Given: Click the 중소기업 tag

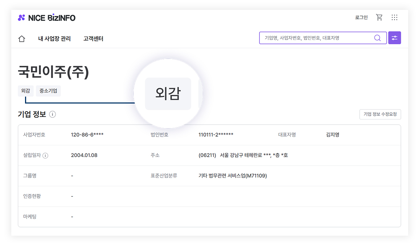Looking at the screenshot, I should 48,91.
